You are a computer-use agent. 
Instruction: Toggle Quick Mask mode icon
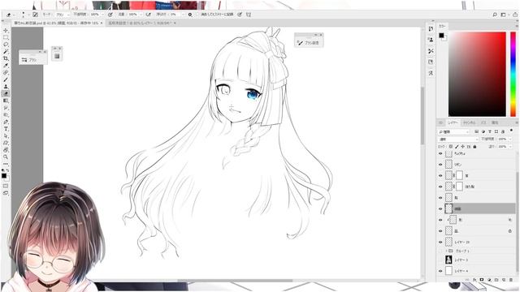coord(6,186)
